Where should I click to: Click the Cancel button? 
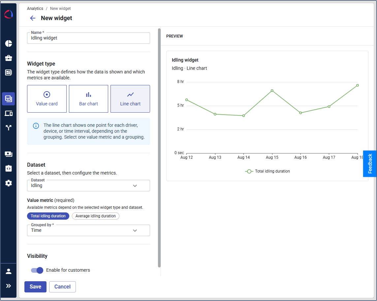pyautogui.click(x=63, y=287)
